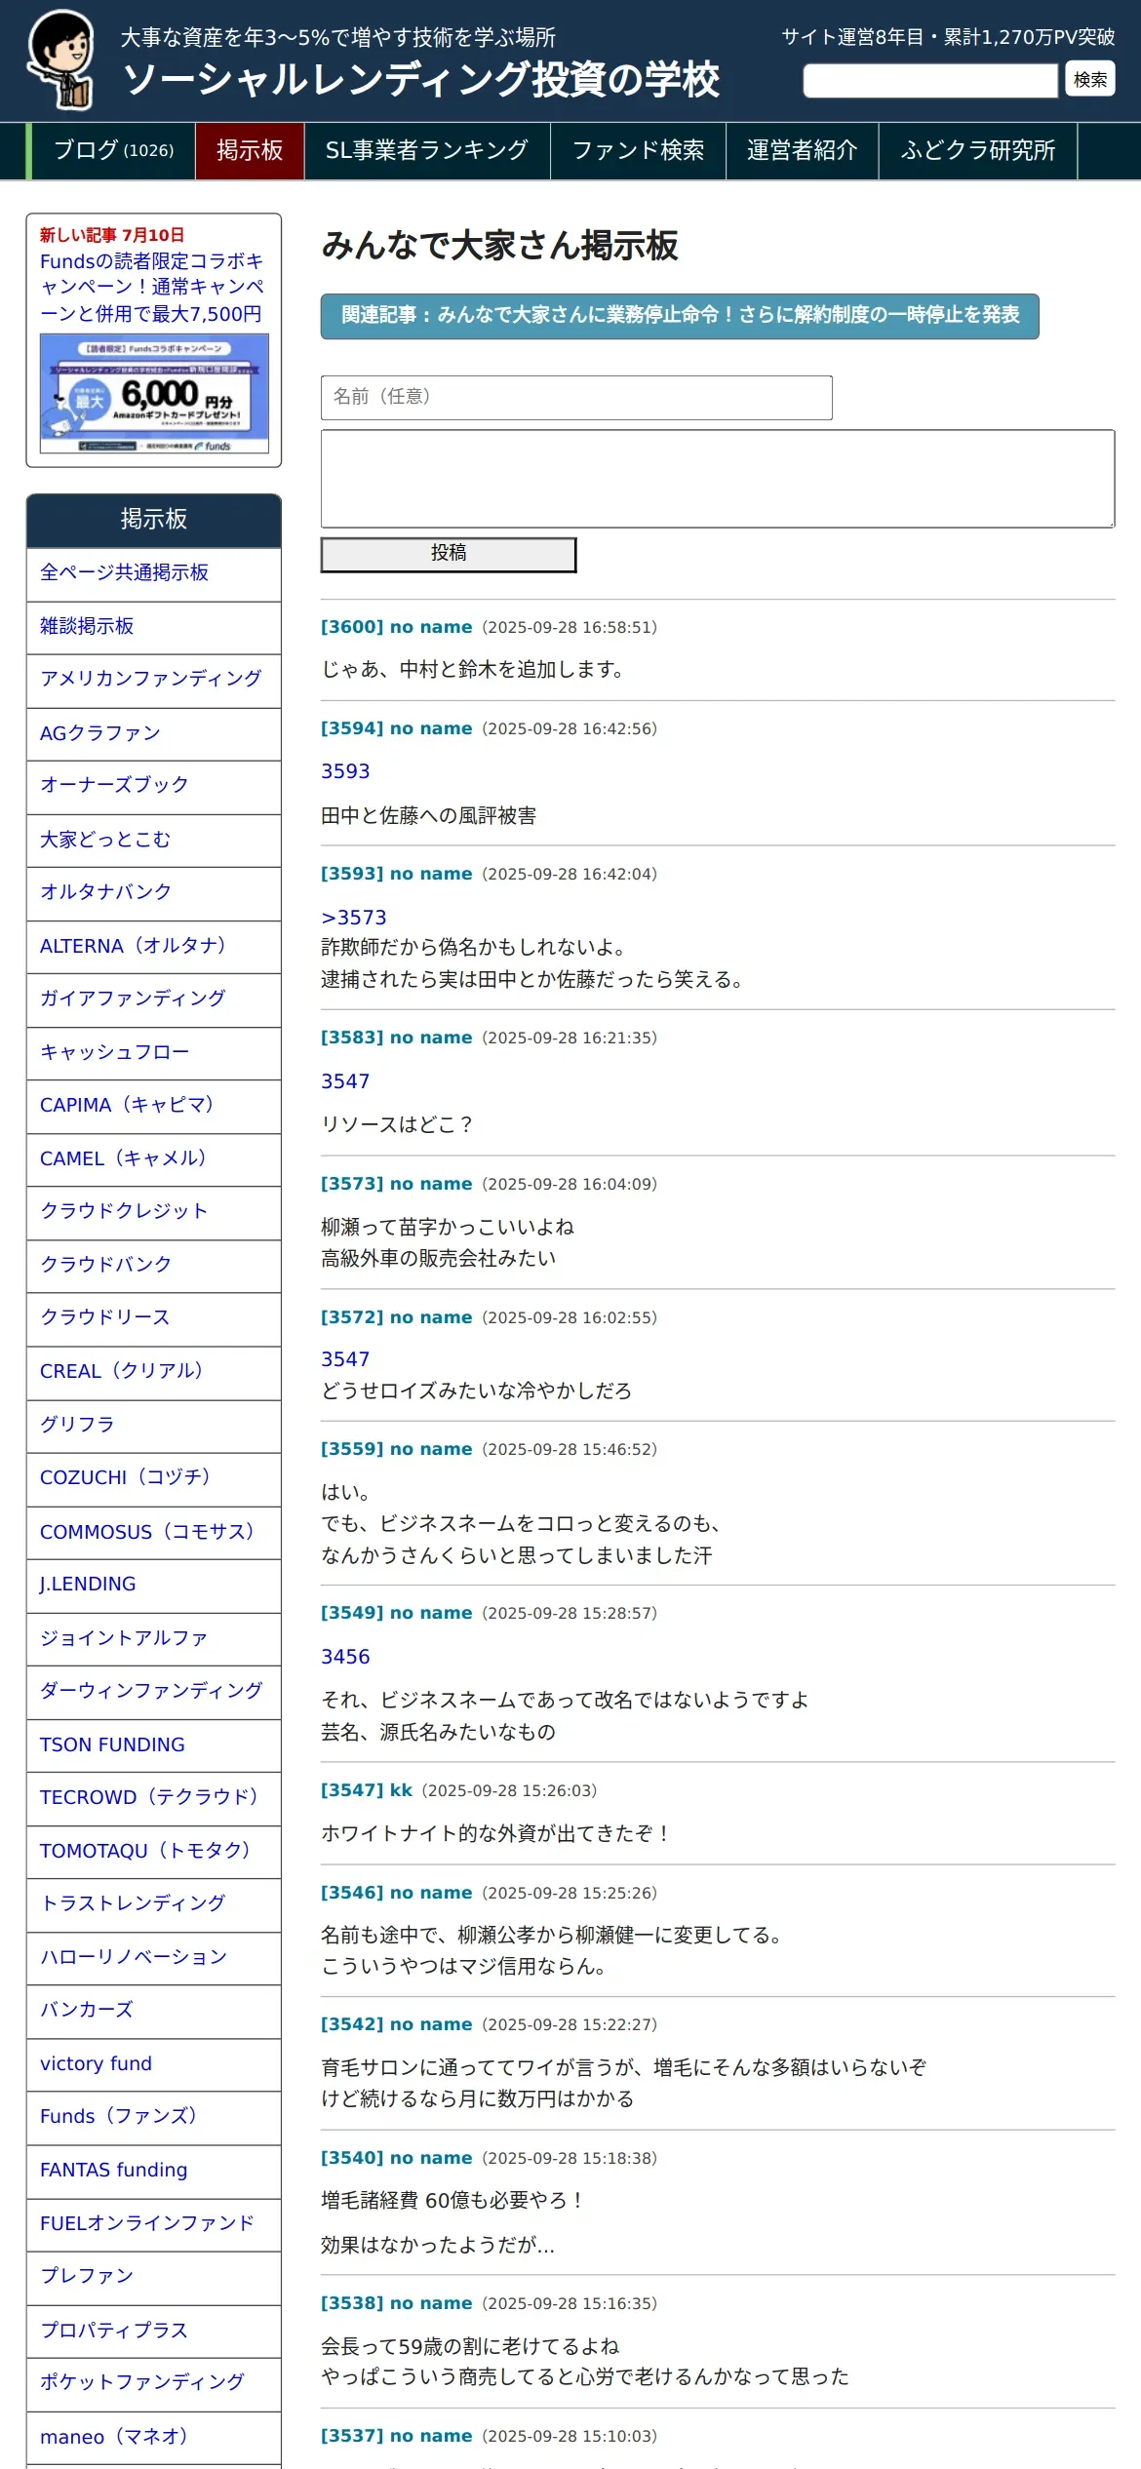
Task: Open オーナーズブック board link
Action: (x=154, y=786)
